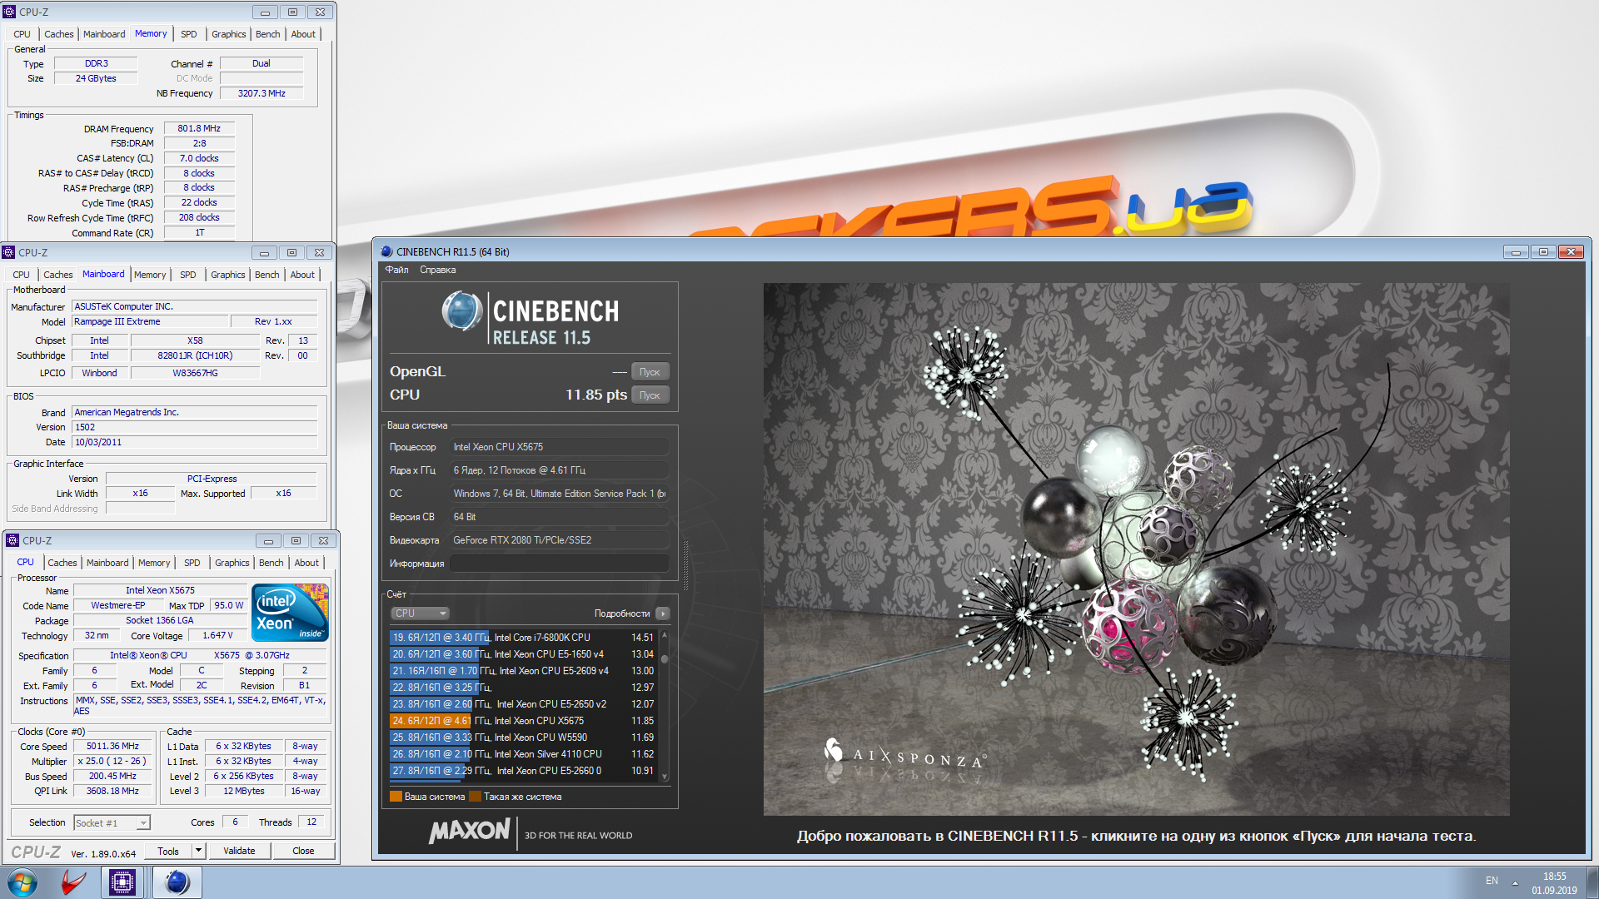Open Caches tab in CPU-Z Memory window
The width and height of the screenshot is (1599, 899).
click(x=58, y=34)
